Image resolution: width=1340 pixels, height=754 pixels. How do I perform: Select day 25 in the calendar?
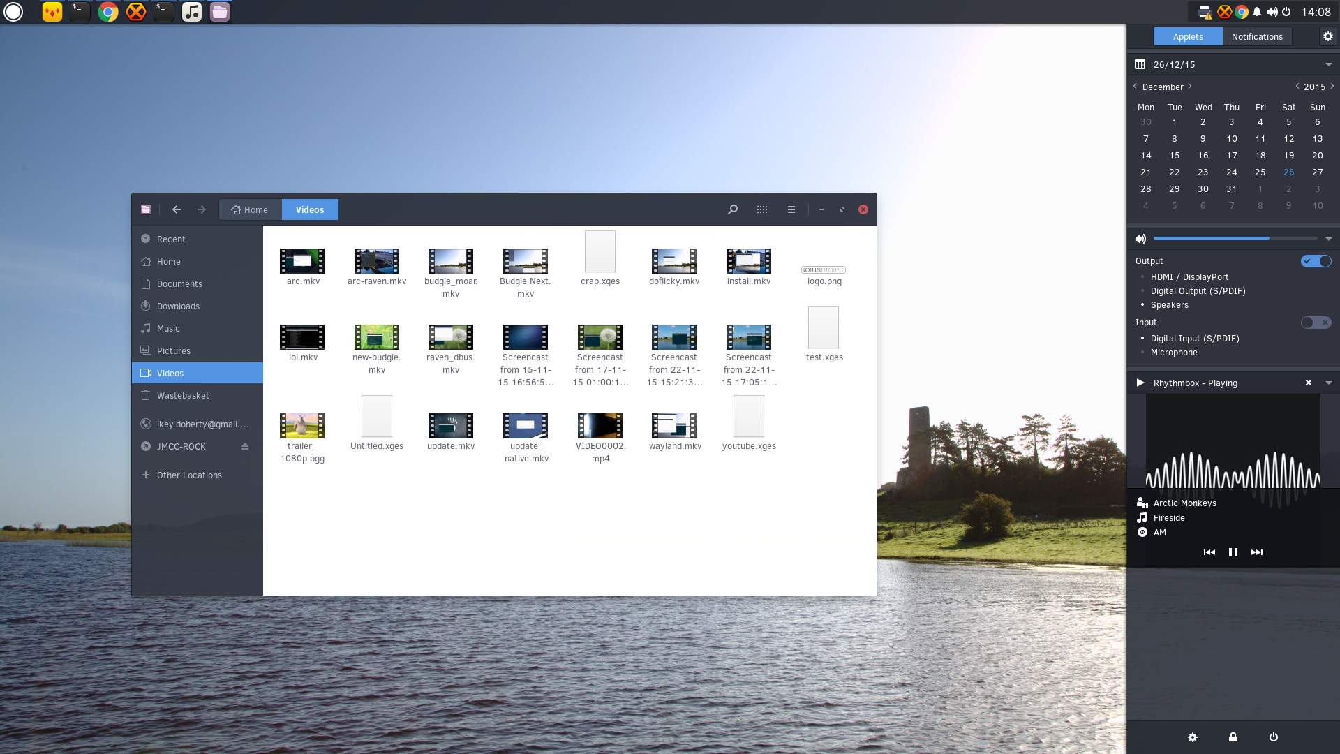(x=1260, y=172)
